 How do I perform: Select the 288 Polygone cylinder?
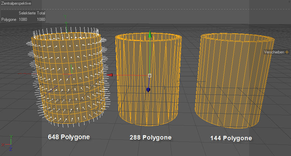click(148, 79)
